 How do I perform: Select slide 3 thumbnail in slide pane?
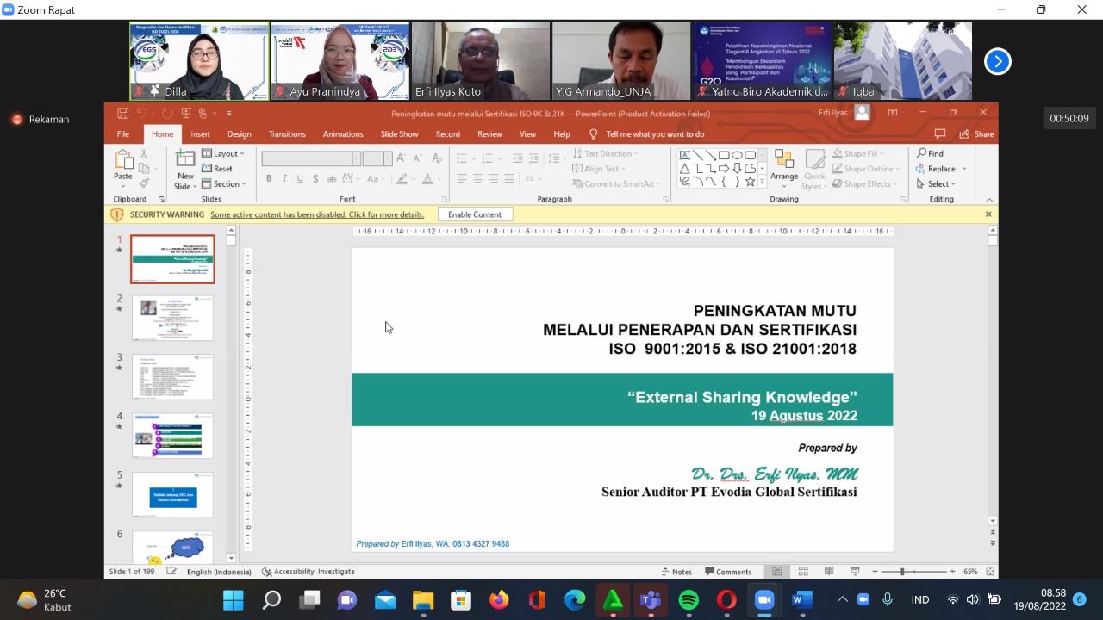pyautogui.click(x=171, y=376)
